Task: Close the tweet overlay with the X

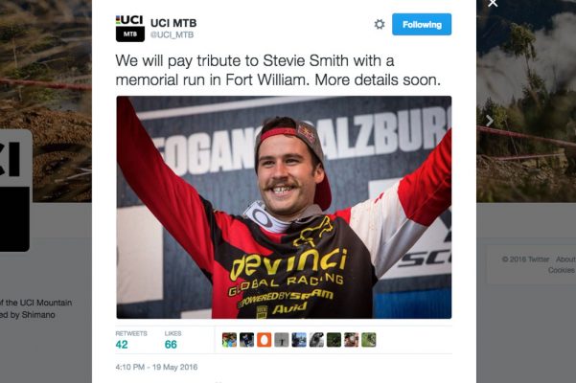Action: click(493, 3)
